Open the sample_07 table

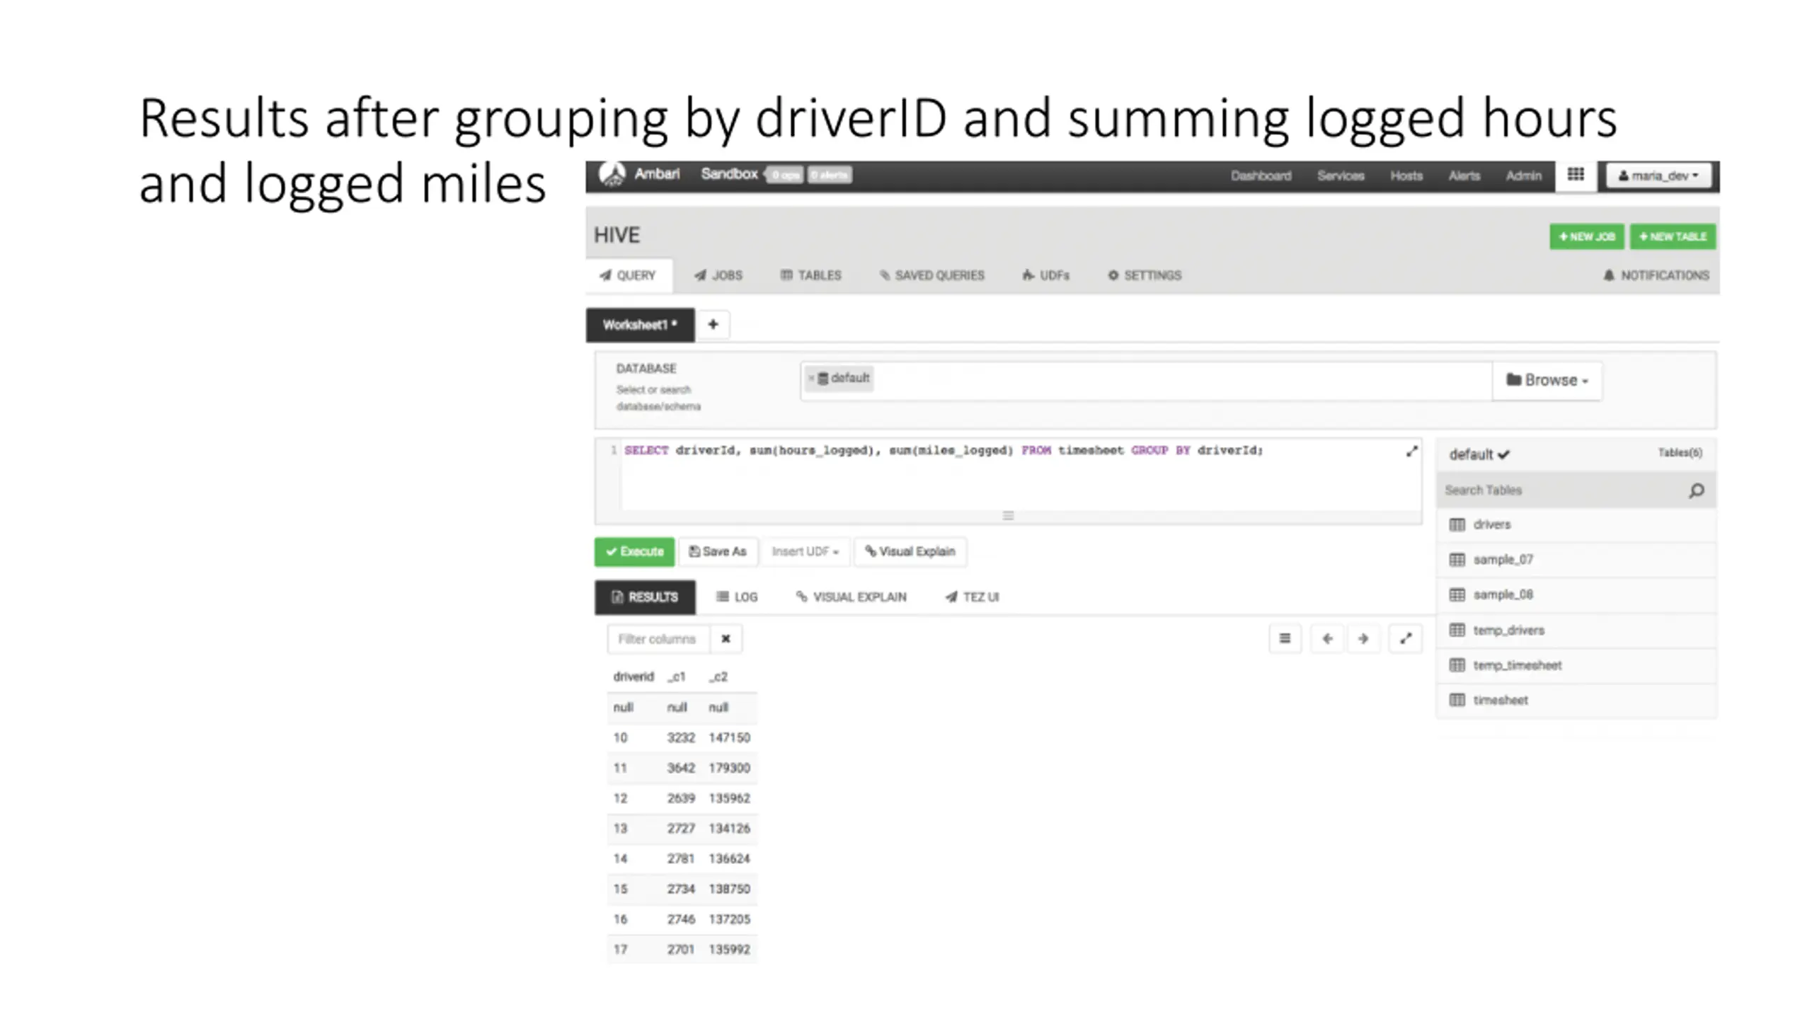(x=1576, y=560)
